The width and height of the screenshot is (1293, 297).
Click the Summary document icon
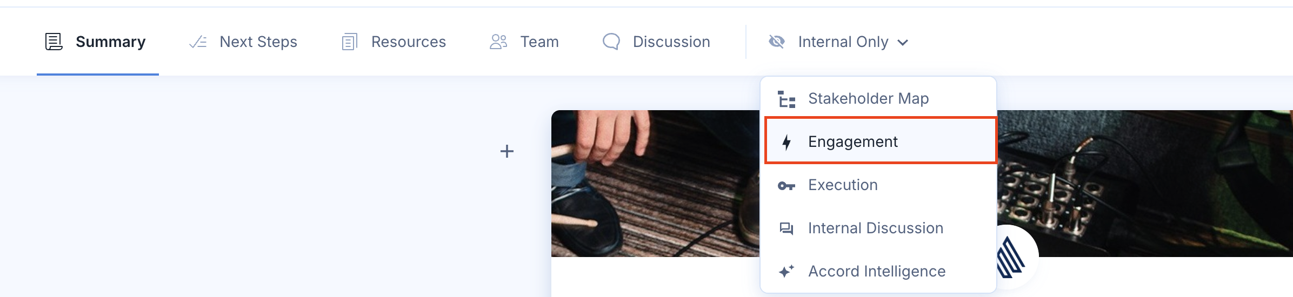click(x=54, y=42)
